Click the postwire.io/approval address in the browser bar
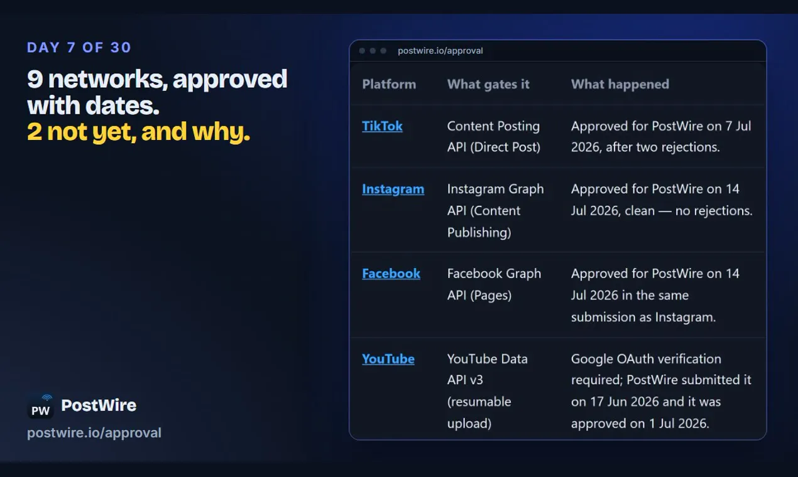This screenshot has width=798, height=477. (x=440, y=51)
